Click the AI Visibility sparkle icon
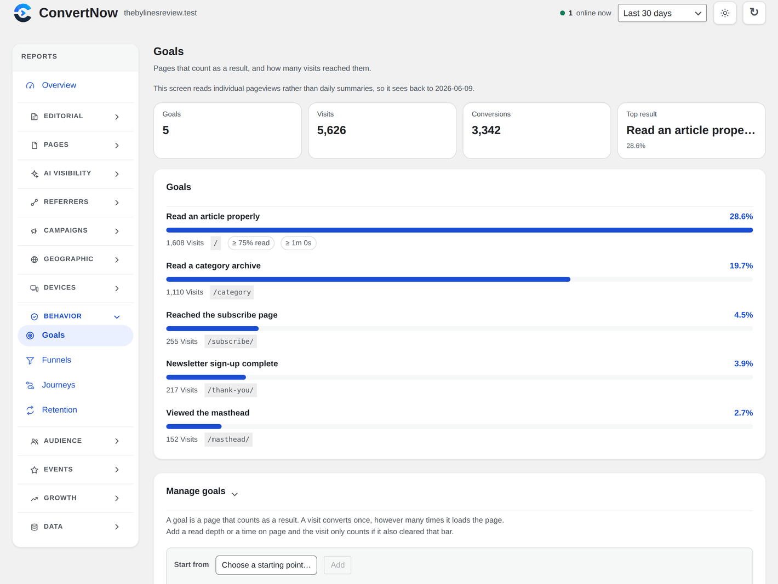This screenshot has height=584, width=778. (35, 174)
